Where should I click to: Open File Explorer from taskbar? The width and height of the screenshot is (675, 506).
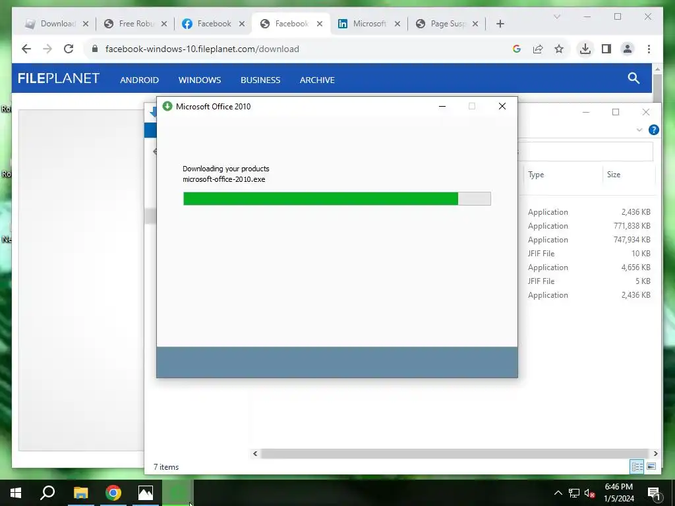tap(80, 493)
